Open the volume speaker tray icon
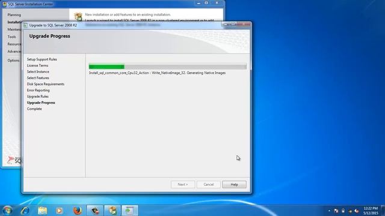Screen dimensions: 385x216 [357, 211]
